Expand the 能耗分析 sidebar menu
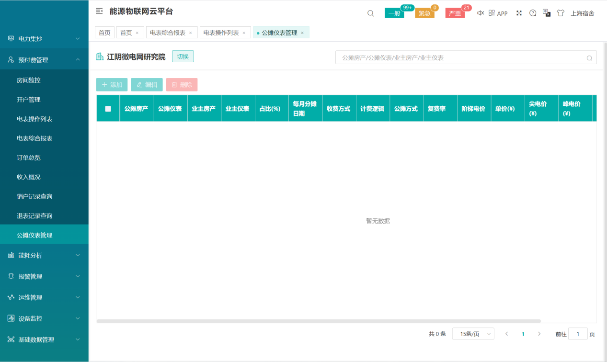Screen dimensions: 607x362 click(44, 255)
